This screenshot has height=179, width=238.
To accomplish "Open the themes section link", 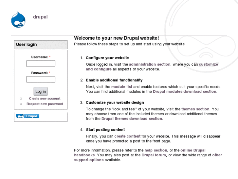I will pyautogui.click(x=195, y=109).
